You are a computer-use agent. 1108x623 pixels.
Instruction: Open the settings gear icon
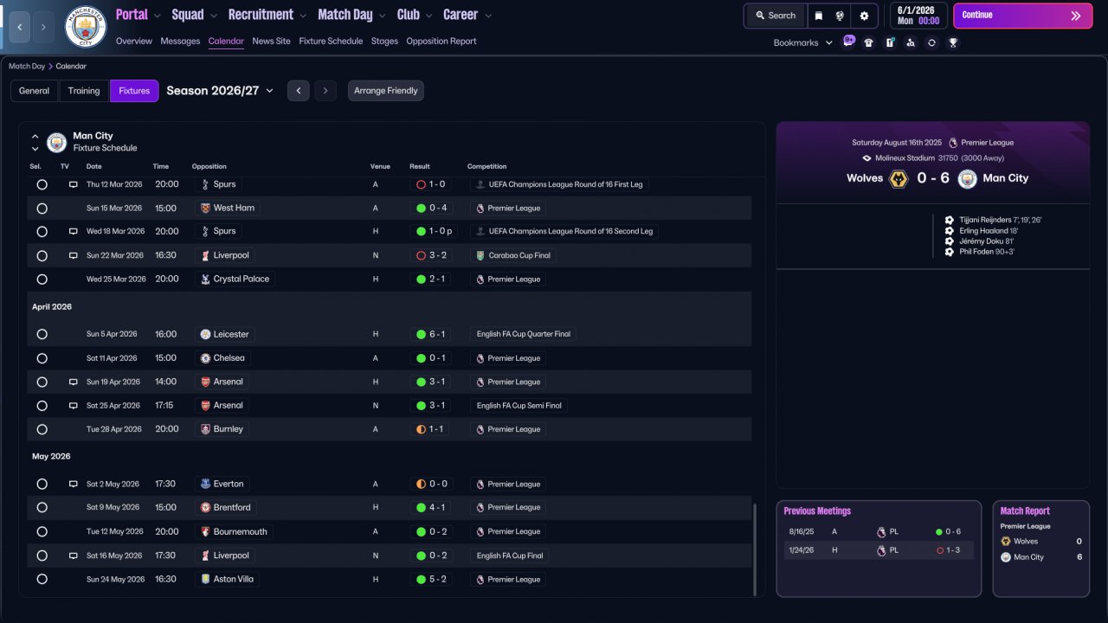(864, 16)
